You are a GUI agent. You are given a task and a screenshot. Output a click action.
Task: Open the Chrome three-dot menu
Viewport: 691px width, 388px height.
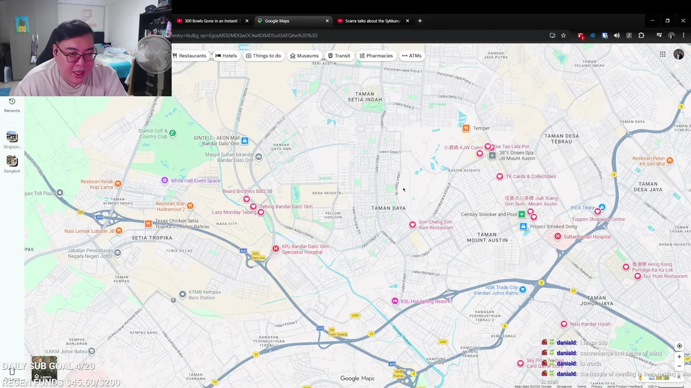(x=683, y=36)
